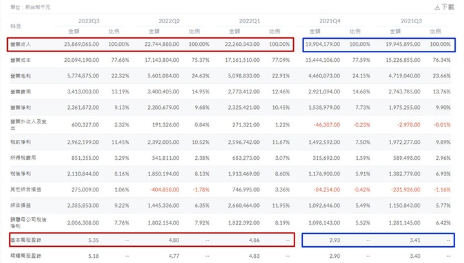464x263 pixels.
Task: Click revenue value 19,904,179.00
Action: (323, 44)
